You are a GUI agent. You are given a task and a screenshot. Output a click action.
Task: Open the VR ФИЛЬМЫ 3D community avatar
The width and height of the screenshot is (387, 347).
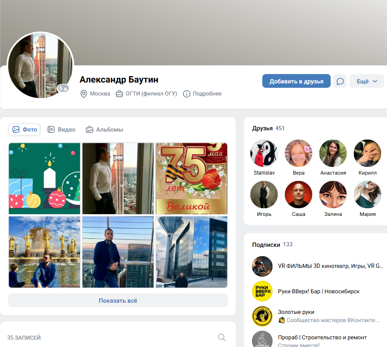click(262, 267)
